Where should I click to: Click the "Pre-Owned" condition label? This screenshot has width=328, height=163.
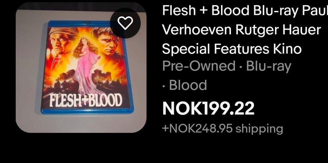(x=199, y=66)
